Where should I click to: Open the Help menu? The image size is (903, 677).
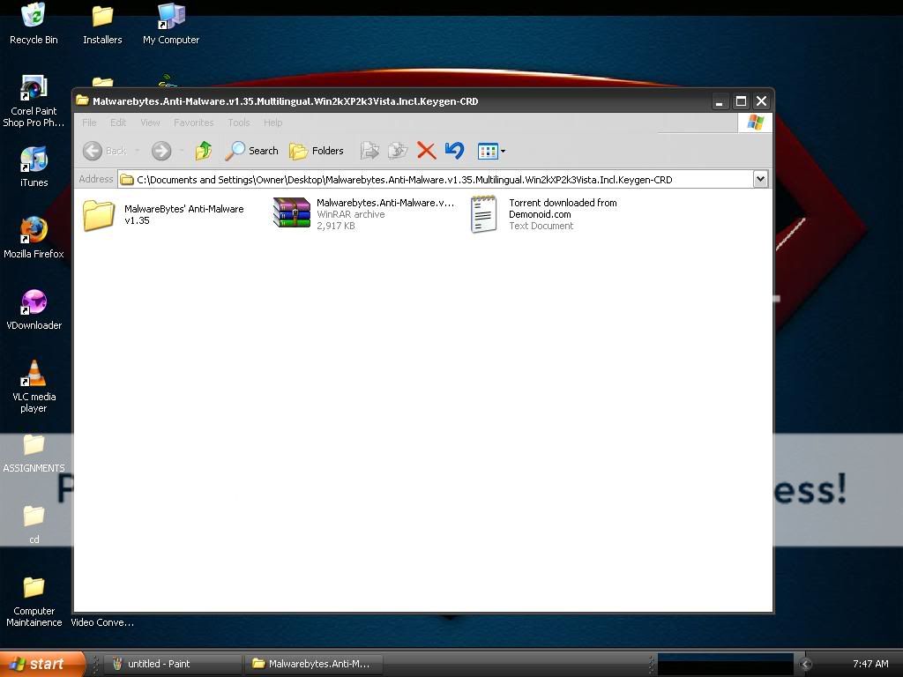[273, 123]
